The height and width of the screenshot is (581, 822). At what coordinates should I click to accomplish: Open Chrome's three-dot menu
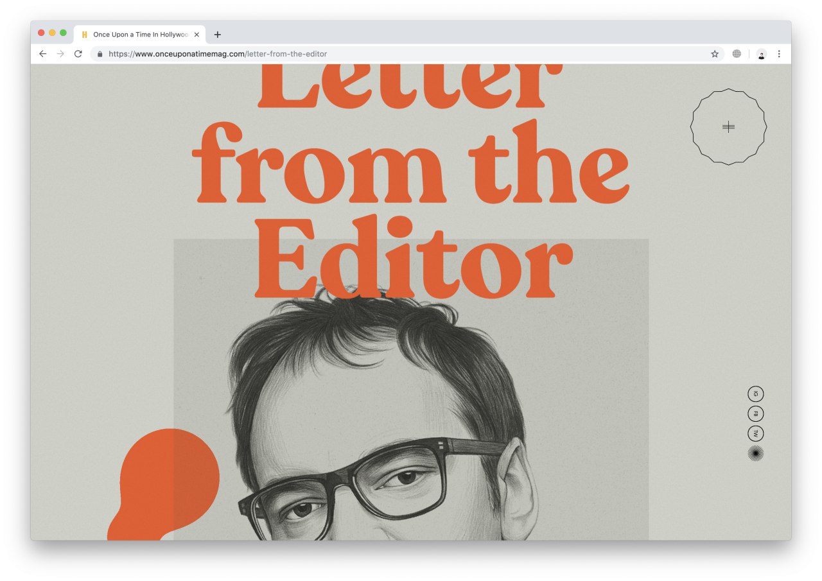[x=779, y=54]
